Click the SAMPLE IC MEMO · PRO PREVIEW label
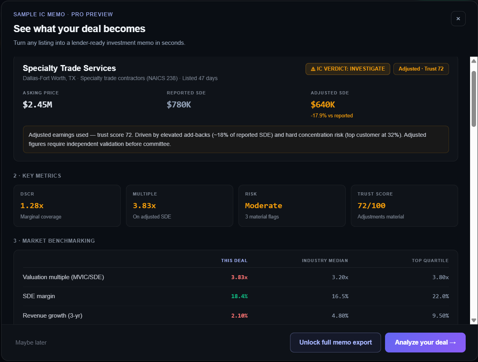Screen dimensions: 478x362 coord(63,14)
